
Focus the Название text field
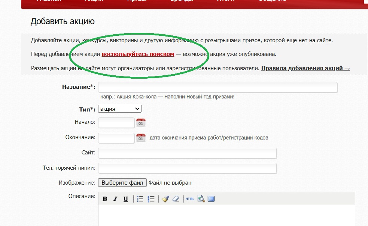(218, 87)
